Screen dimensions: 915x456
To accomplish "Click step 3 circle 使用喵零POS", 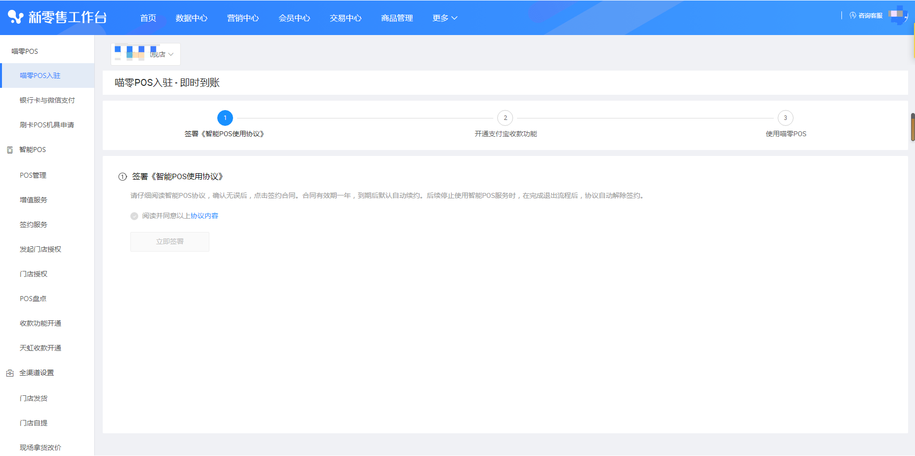I will 786,118.
